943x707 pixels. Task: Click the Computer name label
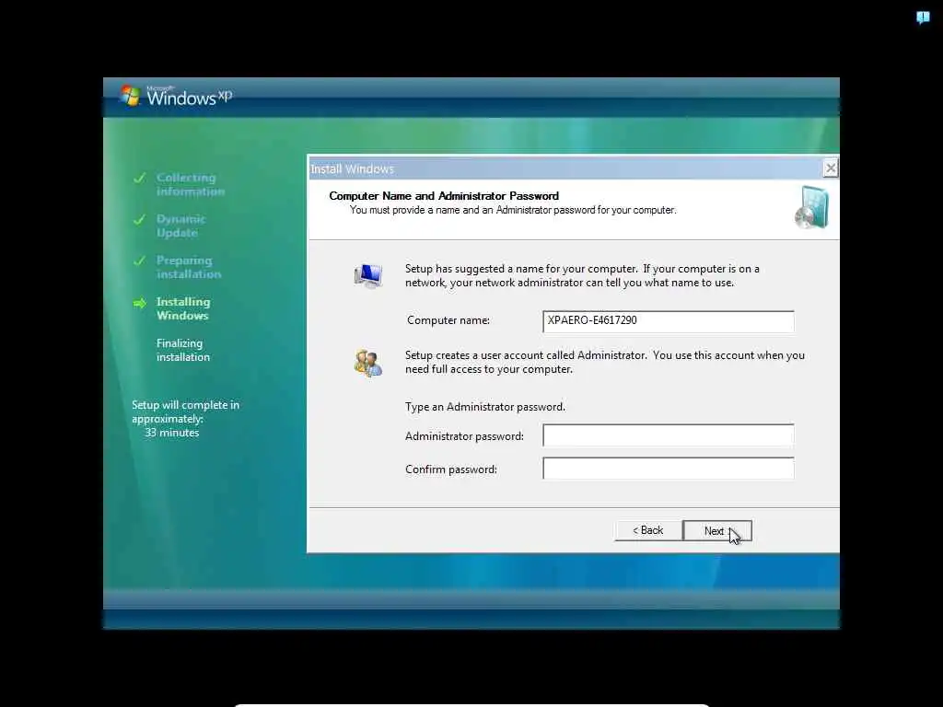click(x=448, y=320)
